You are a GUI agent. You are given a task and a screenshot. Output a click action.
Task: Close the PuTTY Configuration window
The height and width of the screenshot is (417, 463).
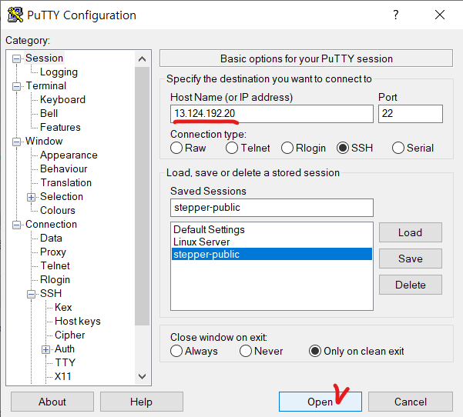[440, 15]
